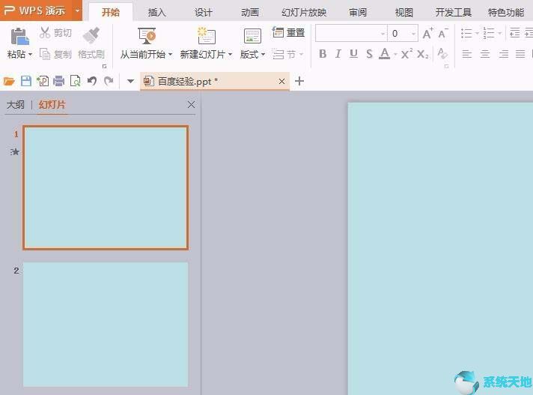Decrease font size with A- icon
The height and width of the screenshot is (395, 533).
(443, 33)
